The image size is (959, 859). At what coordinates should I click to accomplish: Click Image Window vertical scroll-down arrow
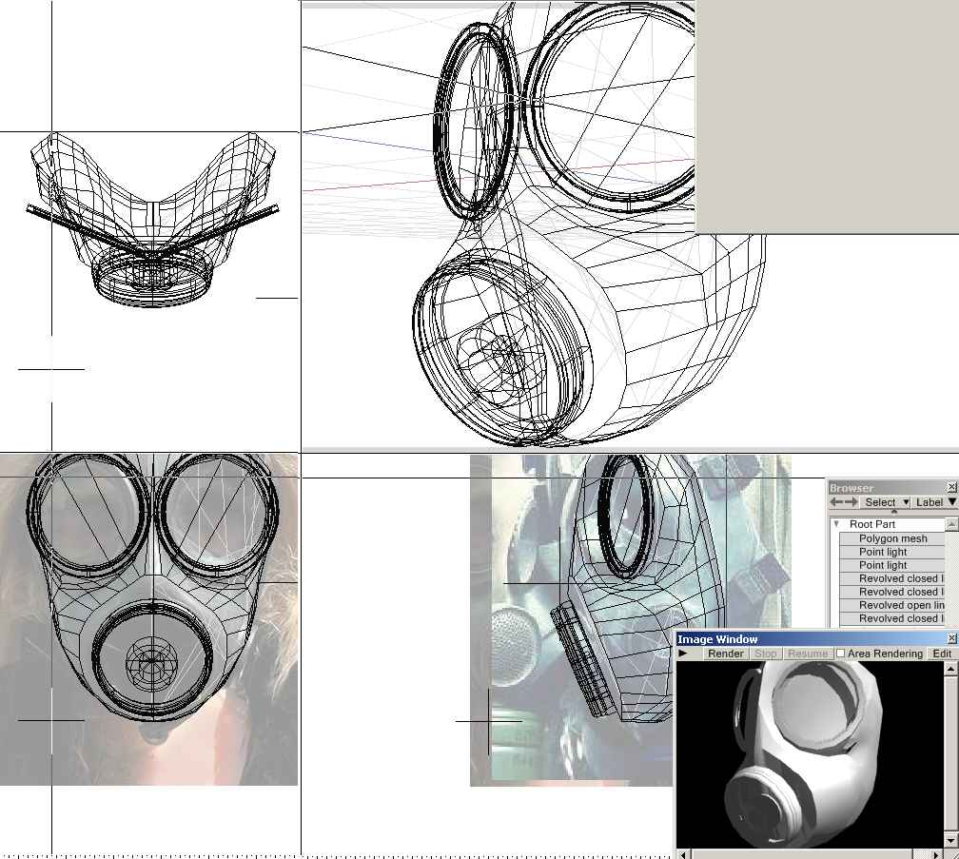coord(951,841)
